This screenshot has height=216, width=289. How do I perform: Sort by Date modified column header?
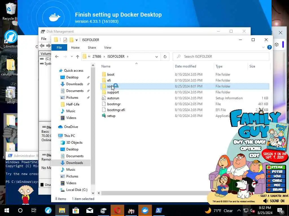click(x=185, y=66)
